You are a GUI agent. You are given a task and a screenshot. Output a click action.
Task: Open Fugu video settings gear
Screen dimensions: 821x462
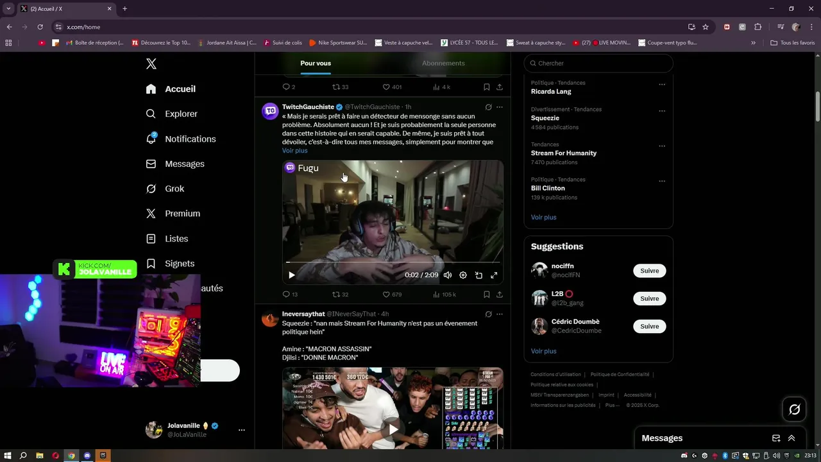point(463,275)
